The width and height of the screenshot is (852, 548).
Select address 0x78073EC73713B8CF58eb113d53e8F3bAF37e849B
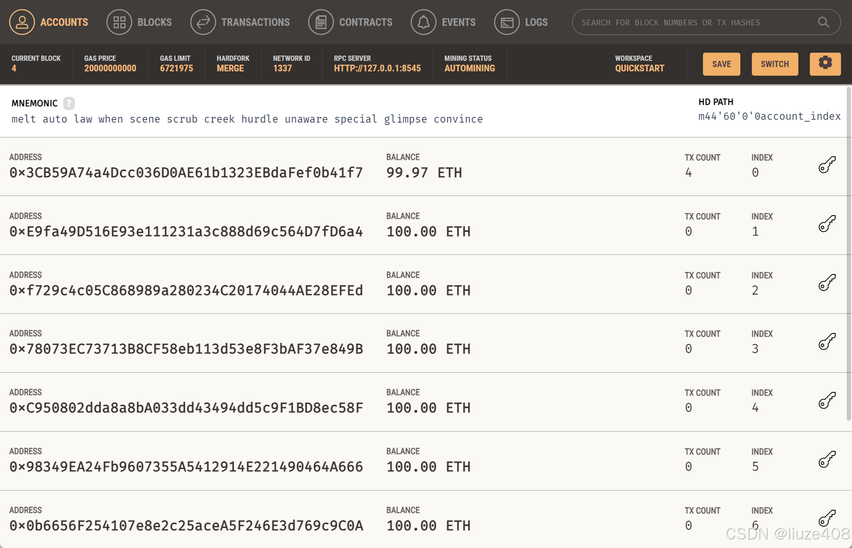tap(186, 349)
